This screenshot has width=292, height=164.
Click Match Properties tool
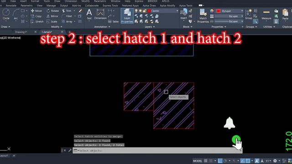[203, 16]
